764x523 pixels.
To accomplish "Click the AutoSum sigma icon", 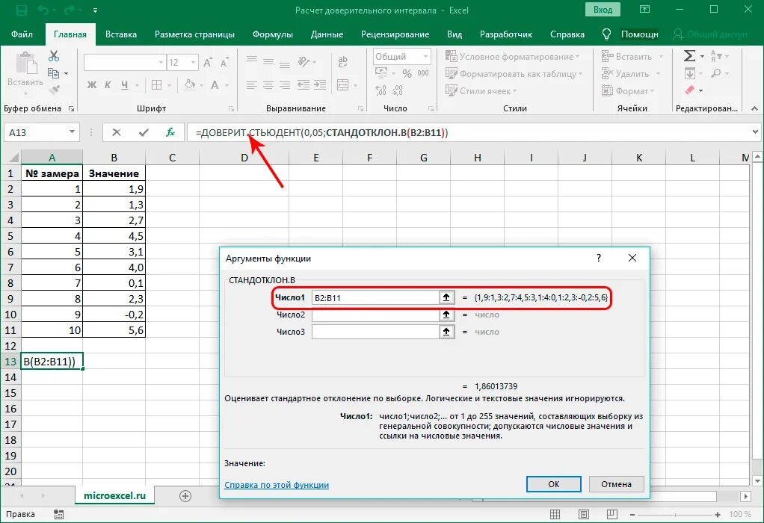I will pos(689,56).
